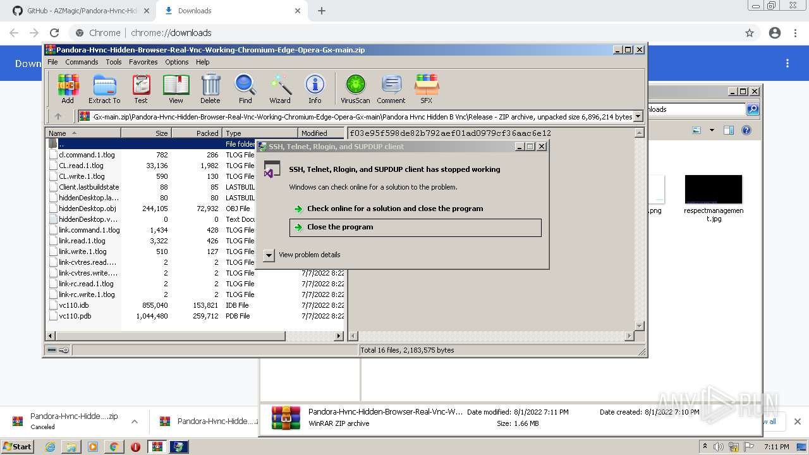Open the Favorites menu
Image resolution: width=809 pixels, height=455 pixels.
(x=143, y=62)
